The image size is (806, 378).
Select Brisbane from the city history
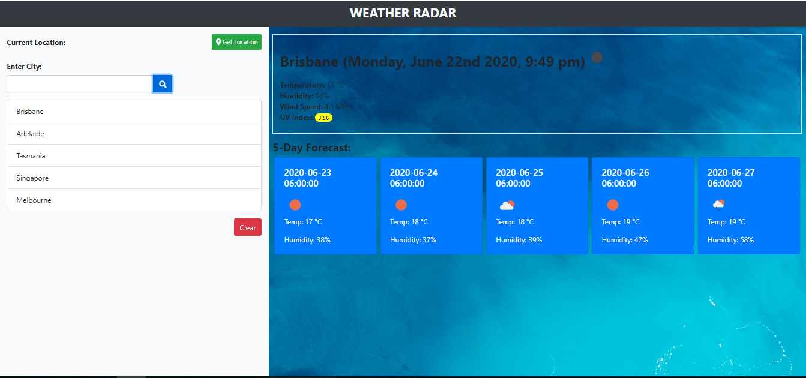point(134,112)
